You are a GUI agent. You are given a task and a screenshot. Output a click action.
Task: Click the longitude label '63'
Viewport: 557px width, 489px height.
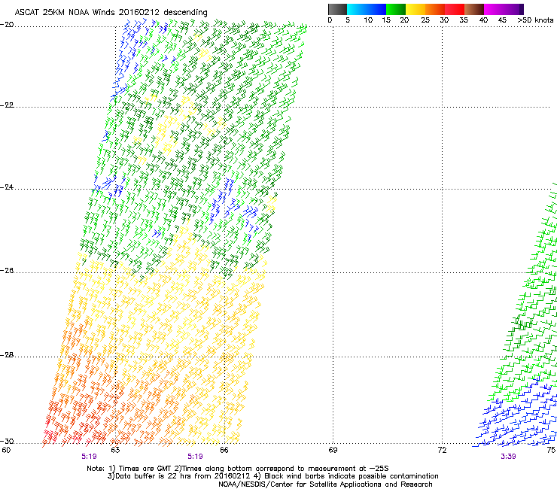(115, 451)
